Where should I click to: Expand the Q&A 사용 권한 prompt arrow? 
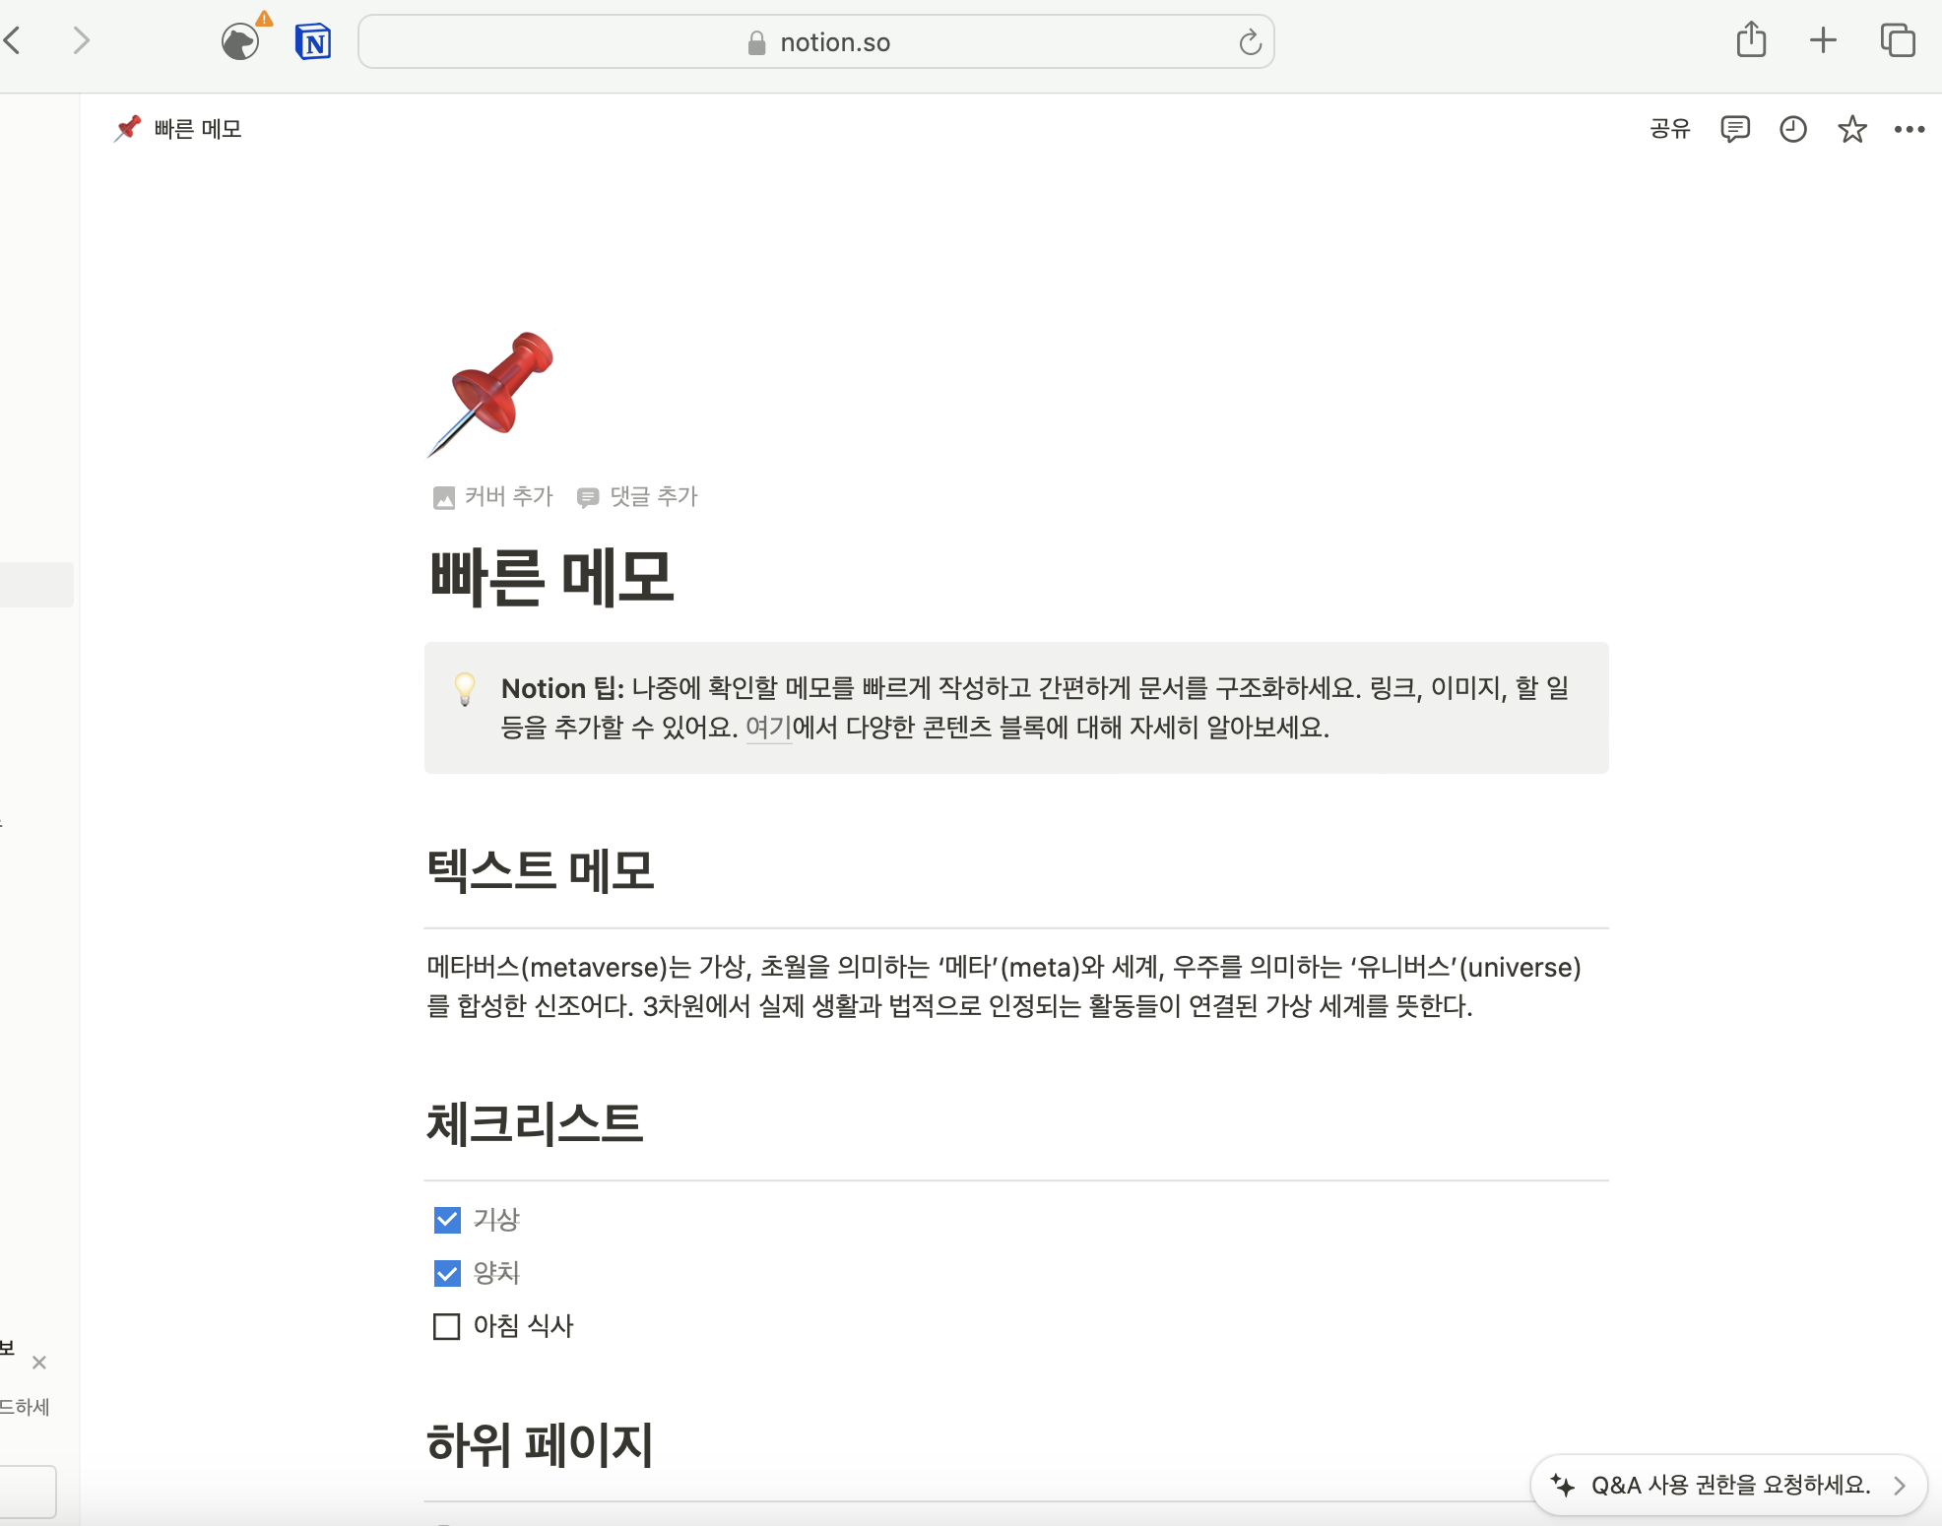[1899, 1485]
